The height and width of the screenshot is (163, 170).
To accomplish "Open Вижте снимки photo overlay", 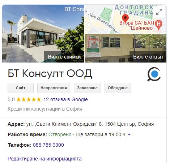I will coord(64,57).
